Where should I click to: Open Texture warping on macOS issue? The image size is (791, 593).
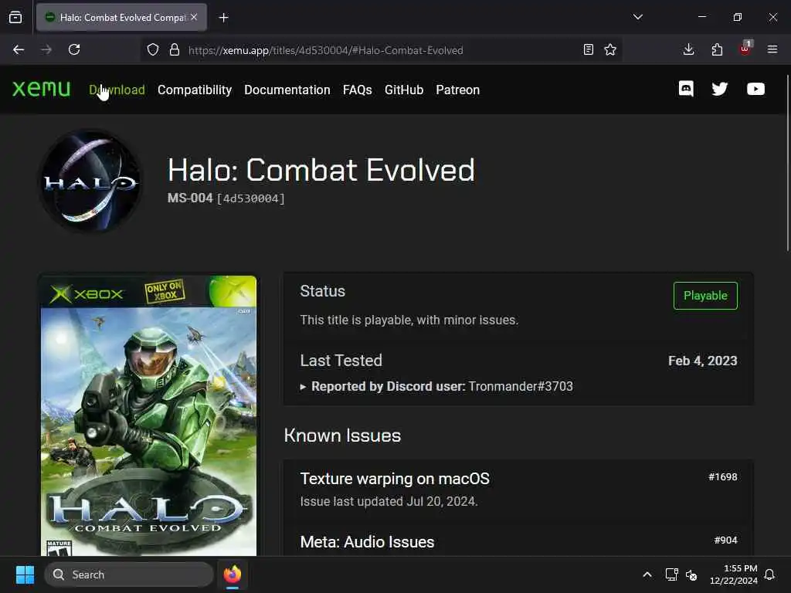(395, 479)
